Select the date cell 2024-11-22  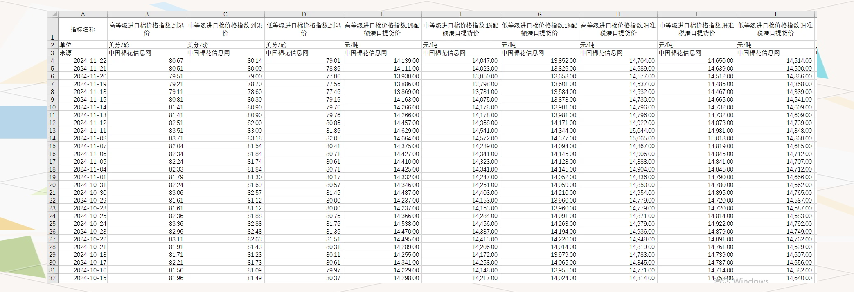coord(83,61)
